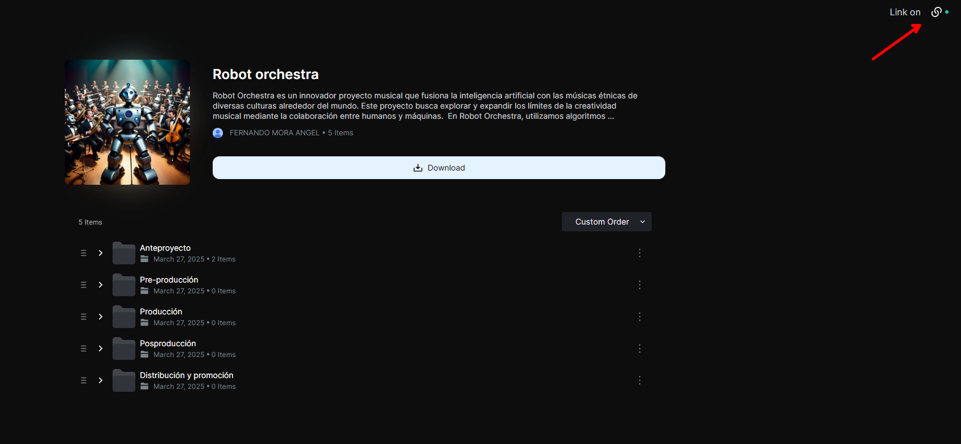The image size is (961, 444).
Task: Expand the Posproducción folder chevron
Action: click(x=101, y=348)
